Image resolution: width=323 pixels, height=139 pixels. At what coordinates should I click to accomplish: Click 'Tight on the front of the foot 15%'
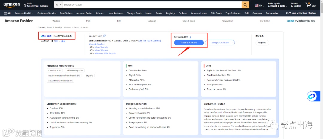click(x=224, y=71)
